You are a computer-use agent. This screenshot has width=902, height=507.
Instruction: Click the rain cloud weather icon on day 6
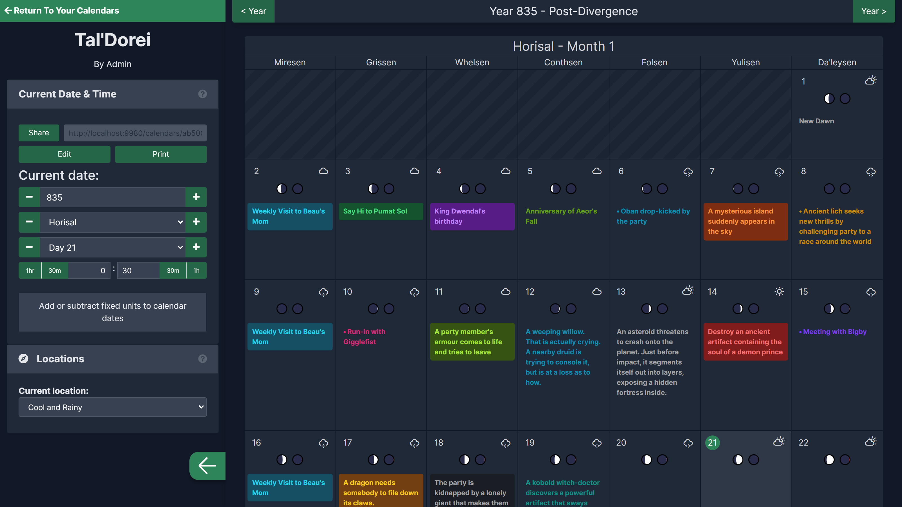point(687,172)
